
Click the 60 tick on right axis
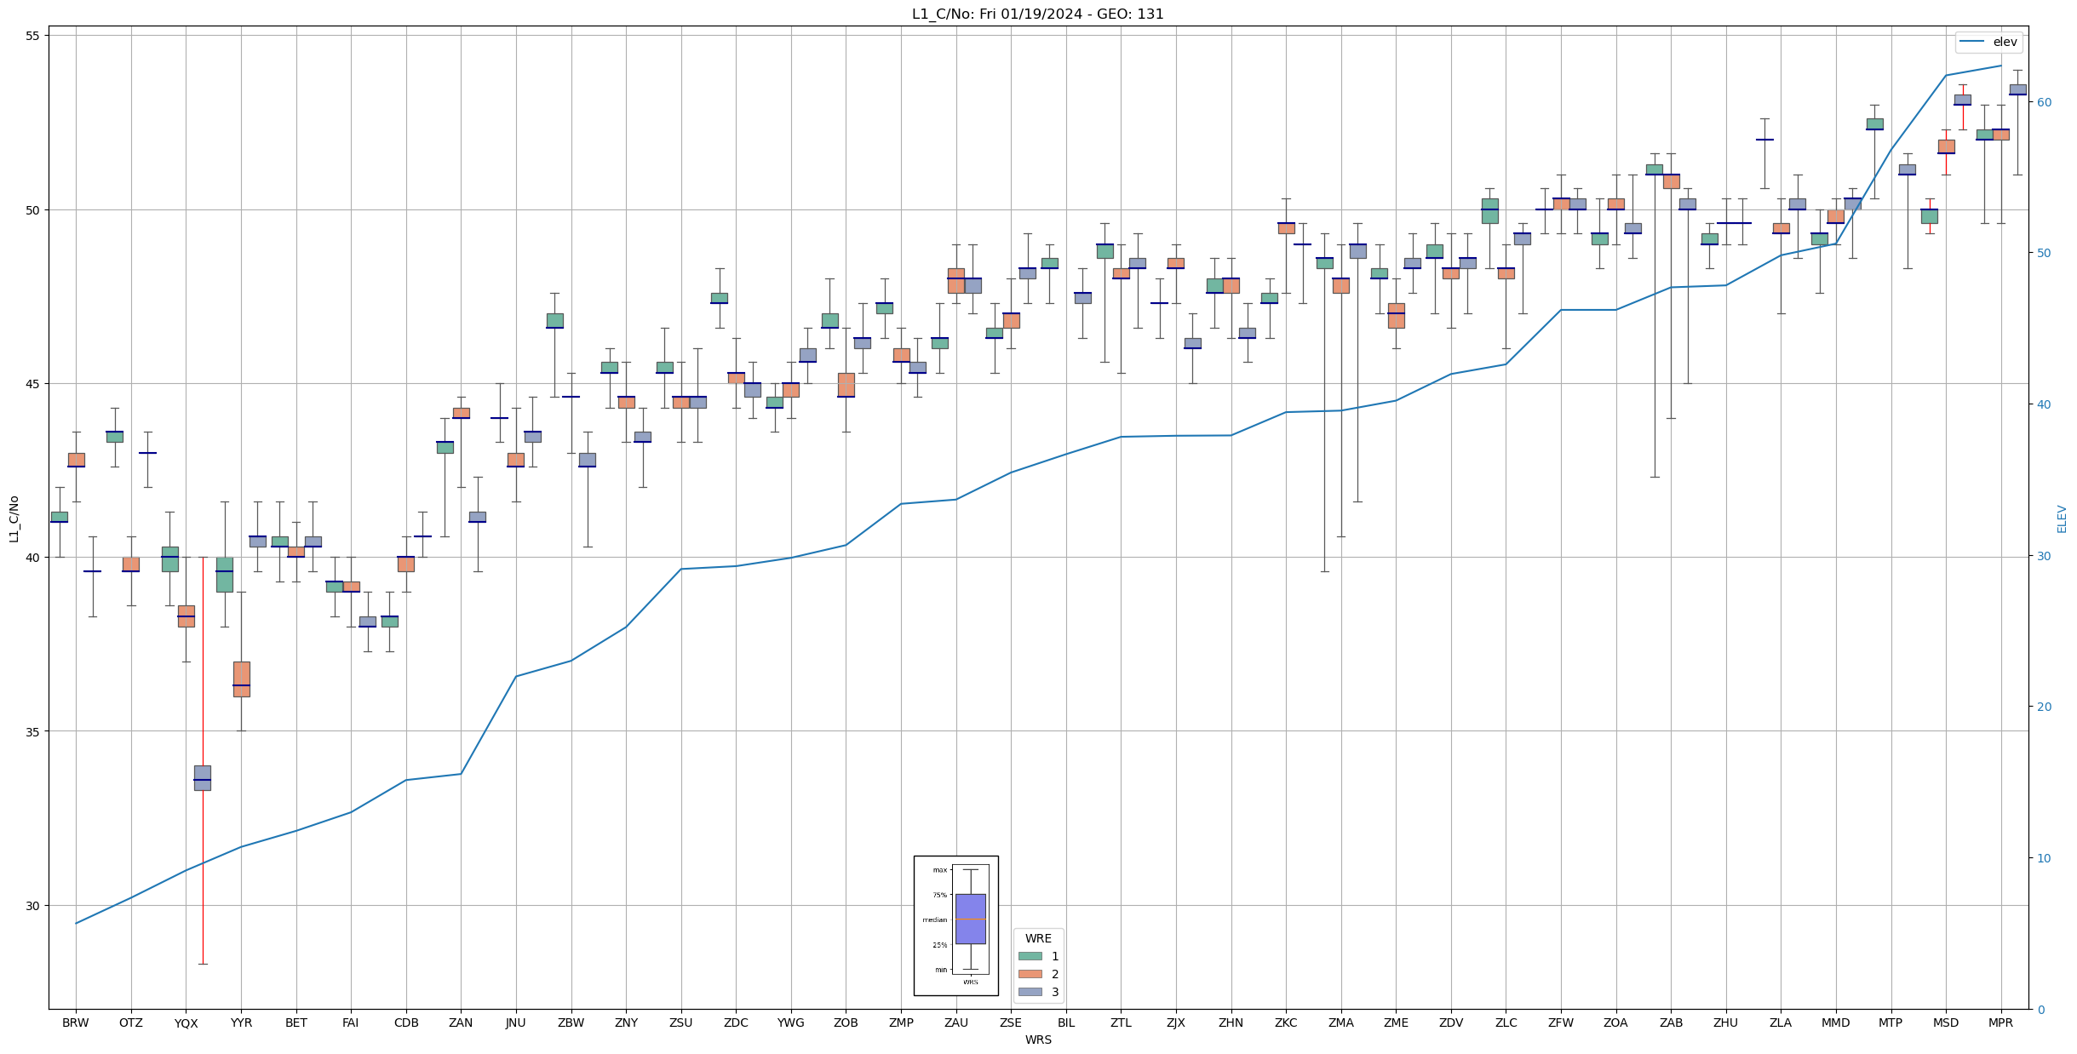2043,102
